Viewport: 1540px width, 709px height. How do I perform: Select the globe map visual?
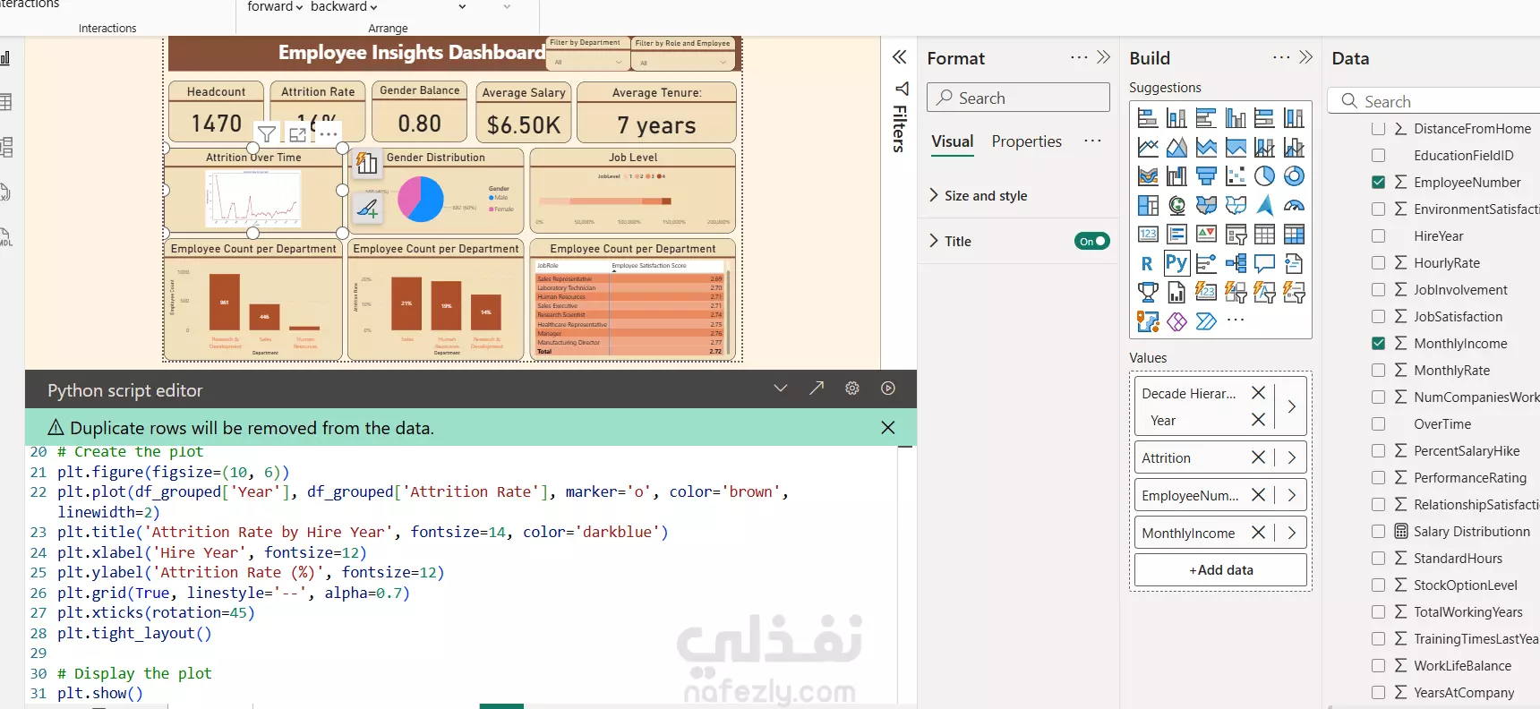[1177, 206]
